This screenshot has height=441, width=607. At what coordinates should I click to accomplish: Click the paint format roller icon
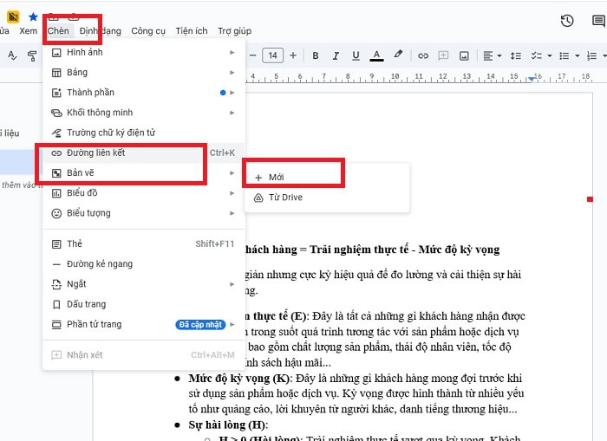[32, 55]
